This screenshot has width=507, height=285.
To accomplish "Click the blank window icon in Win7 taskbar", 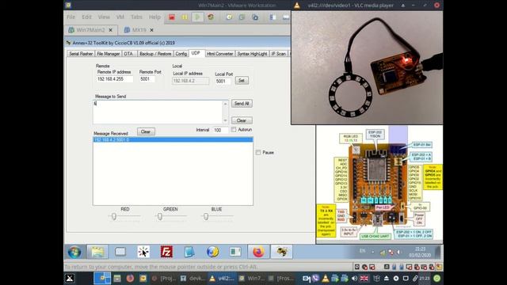I will click(120, 252).
